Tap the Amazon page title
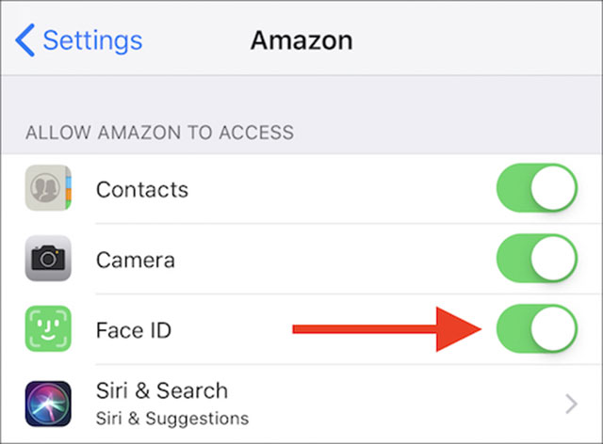Viewport: 603px width, 444px height. 301,40
